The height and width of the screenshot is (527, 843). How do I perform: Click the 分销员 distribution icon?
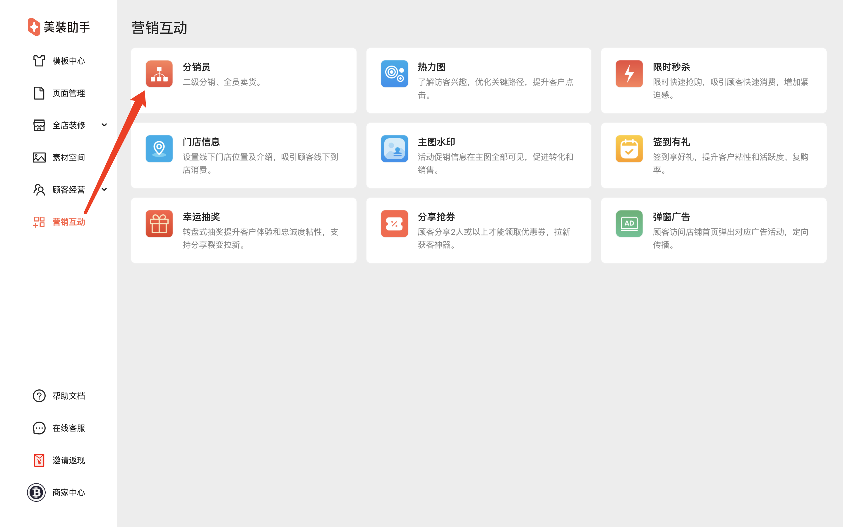[159, 73]
